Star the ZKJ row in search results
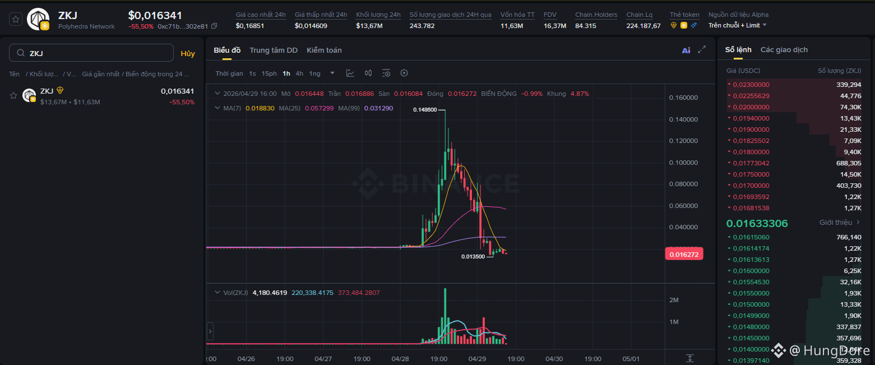This screenshot has height=365, width=875. coord(13,96)
